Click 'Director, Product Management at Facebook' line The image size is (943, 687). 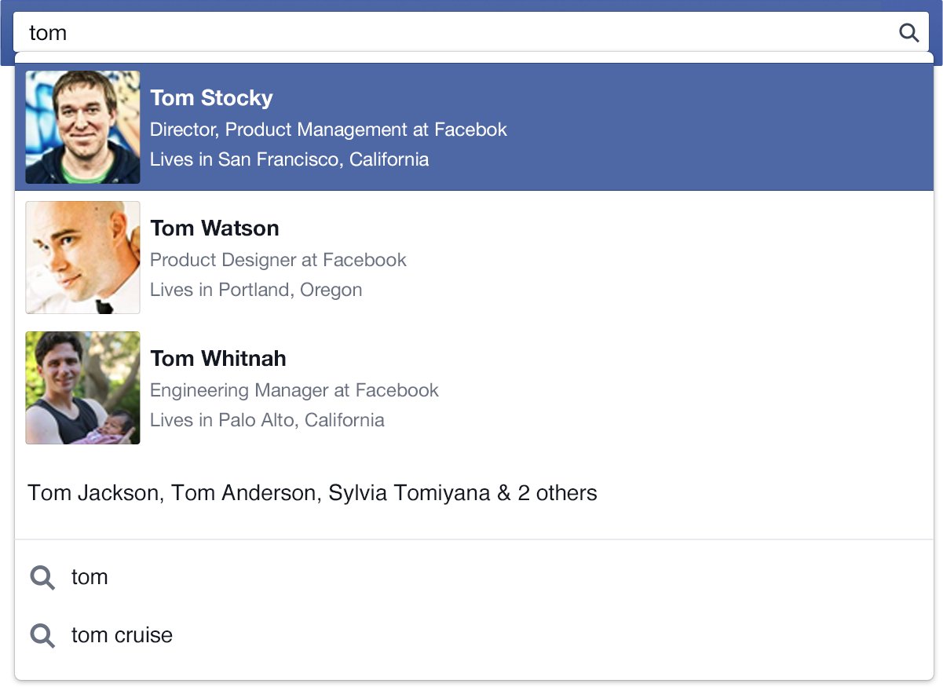[x=328, y=130]
